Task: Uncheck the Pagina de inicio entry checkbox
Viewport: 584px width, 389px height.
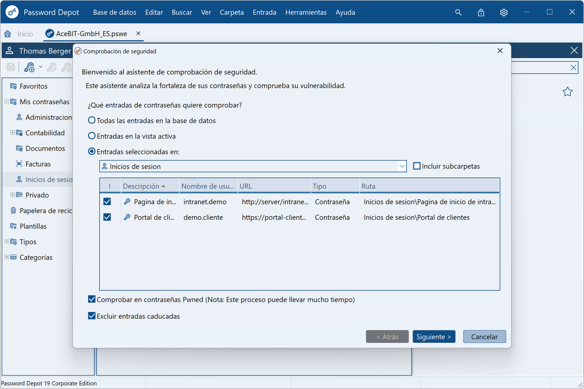Action: click(x=107, y=201)
